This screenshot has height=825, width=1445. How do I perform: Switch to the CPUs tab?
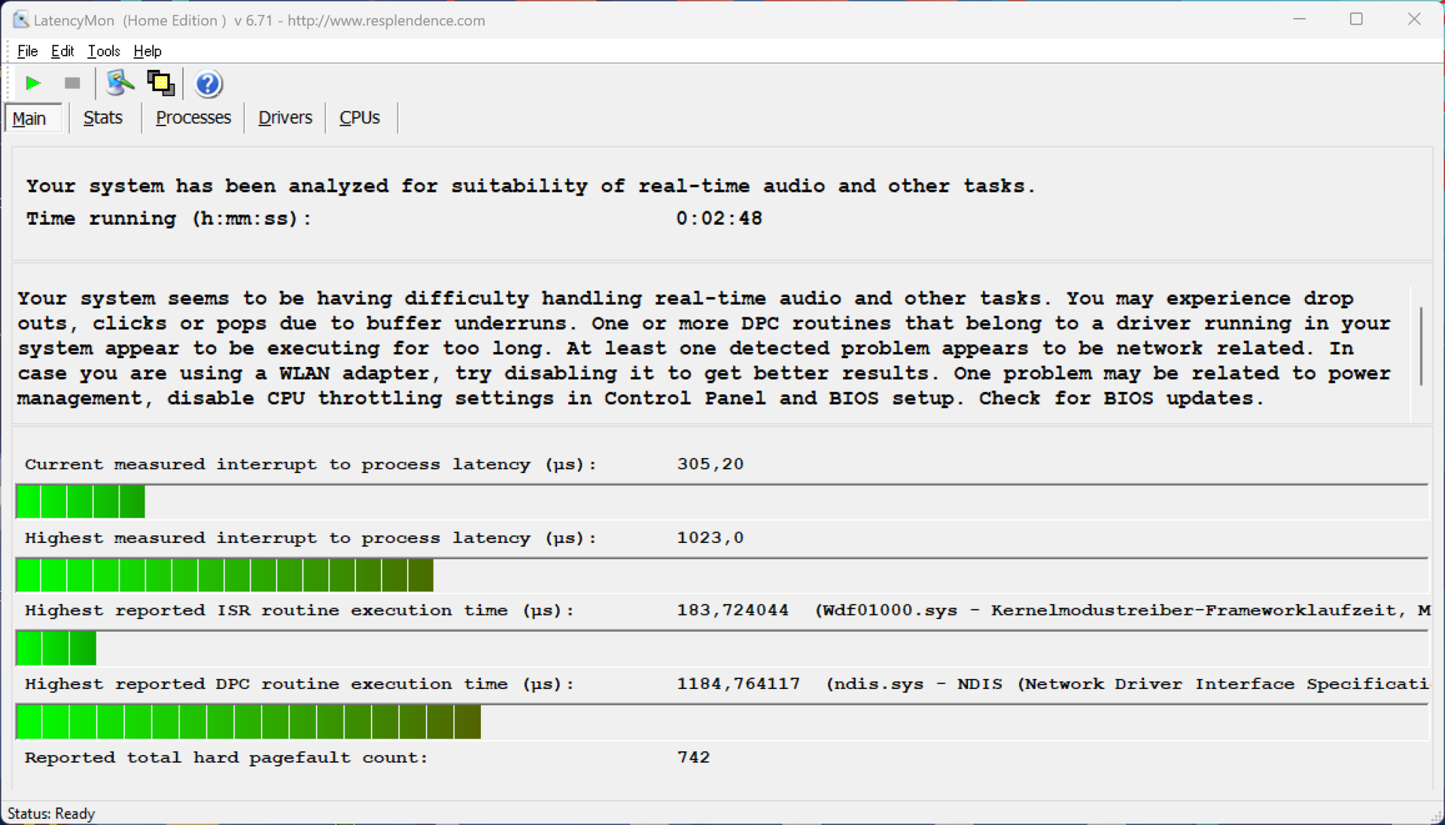(360, 118)
